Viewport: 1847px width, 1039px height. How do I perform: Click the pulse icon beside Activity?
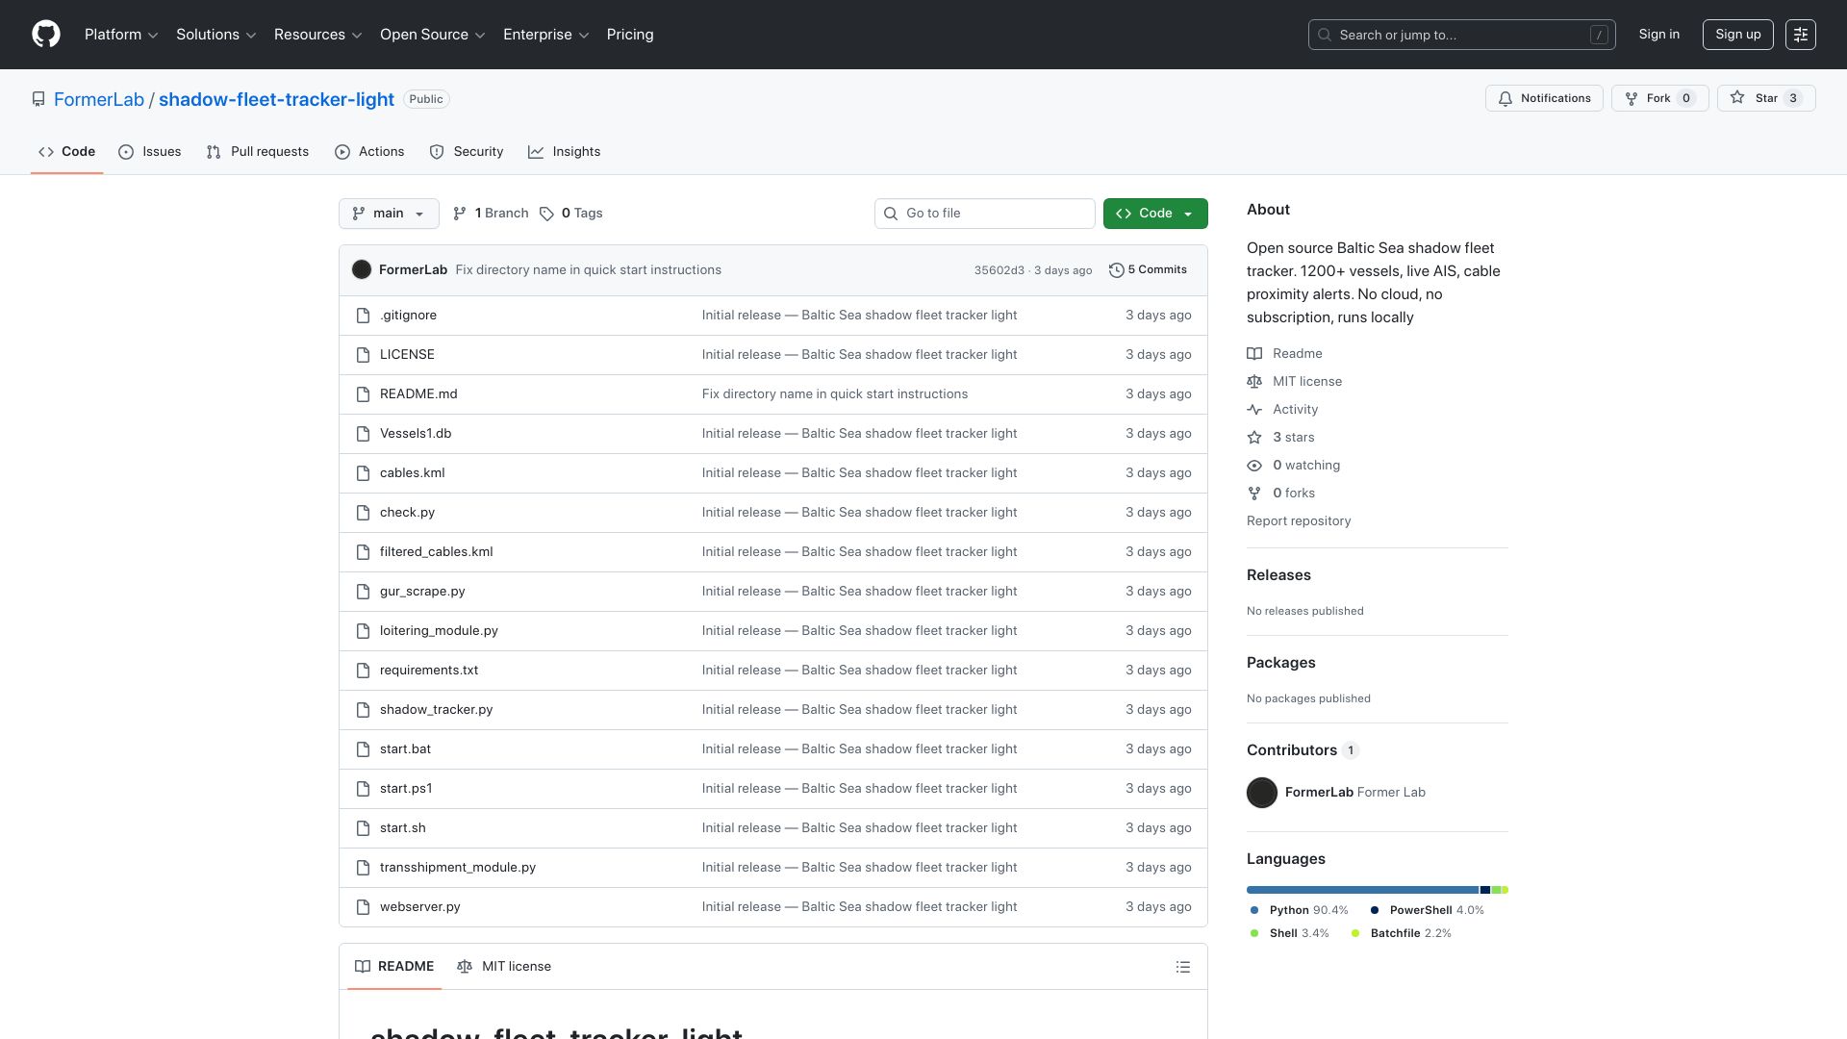tap(1254, 410)
